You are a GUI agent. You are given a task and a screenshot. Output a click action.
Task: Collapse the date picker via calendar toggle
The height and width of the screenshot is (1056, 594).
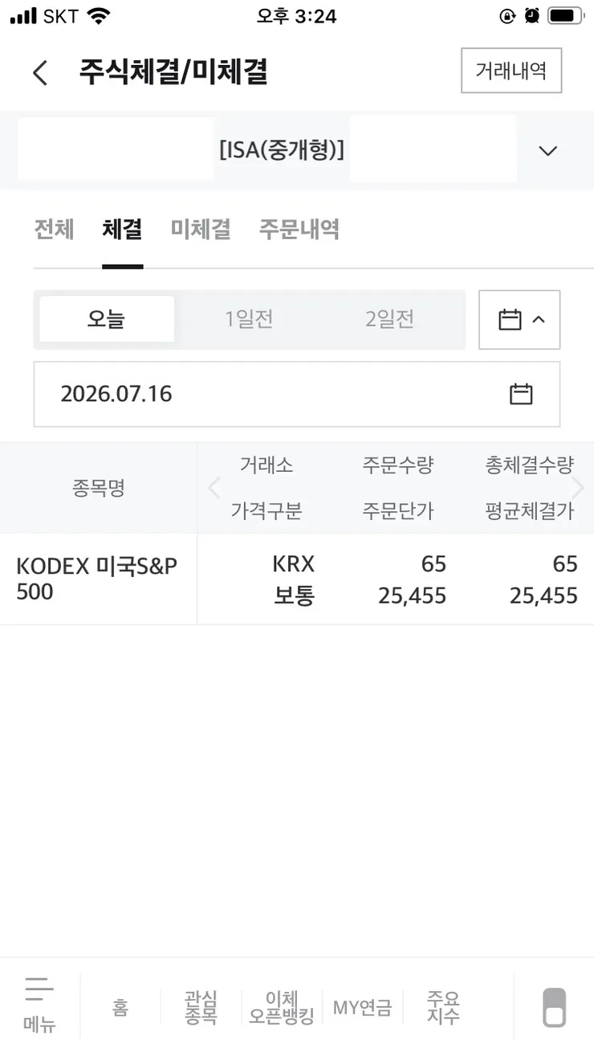(519, 319)
